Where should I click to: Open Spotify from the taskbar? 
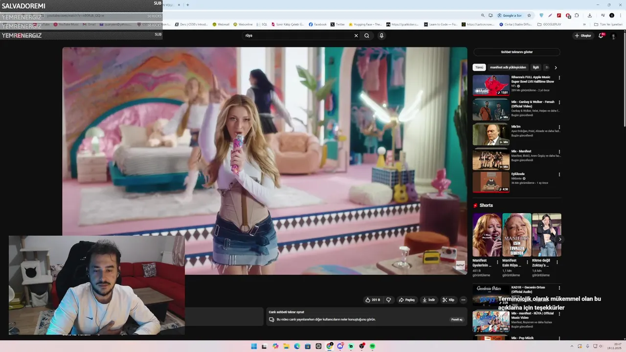click(x=372, y=346)
